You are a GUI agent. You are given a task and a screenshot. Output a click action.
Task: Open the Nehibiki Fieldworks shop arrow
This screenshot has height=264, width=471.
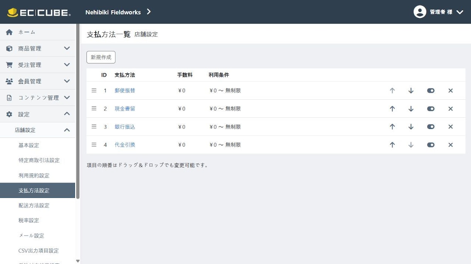coord(149,12)
